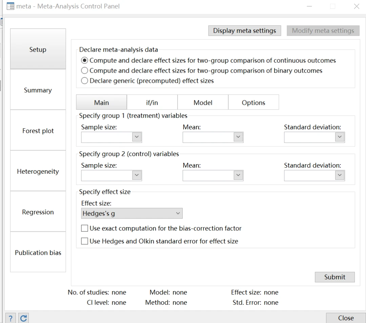
Task: Click the group 2 Mean input field
Action: coord(208,175)
